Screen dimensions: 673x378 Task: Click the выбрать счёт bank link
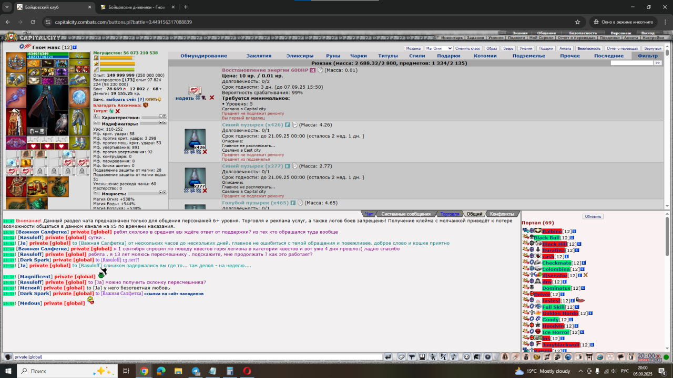121,99
